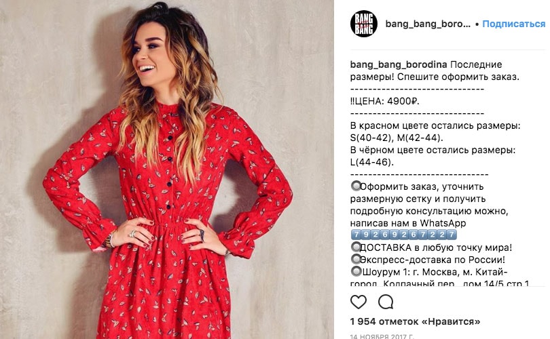Open the BANG BANG profile avatar
550x339 pixels.
pos(364,24)
